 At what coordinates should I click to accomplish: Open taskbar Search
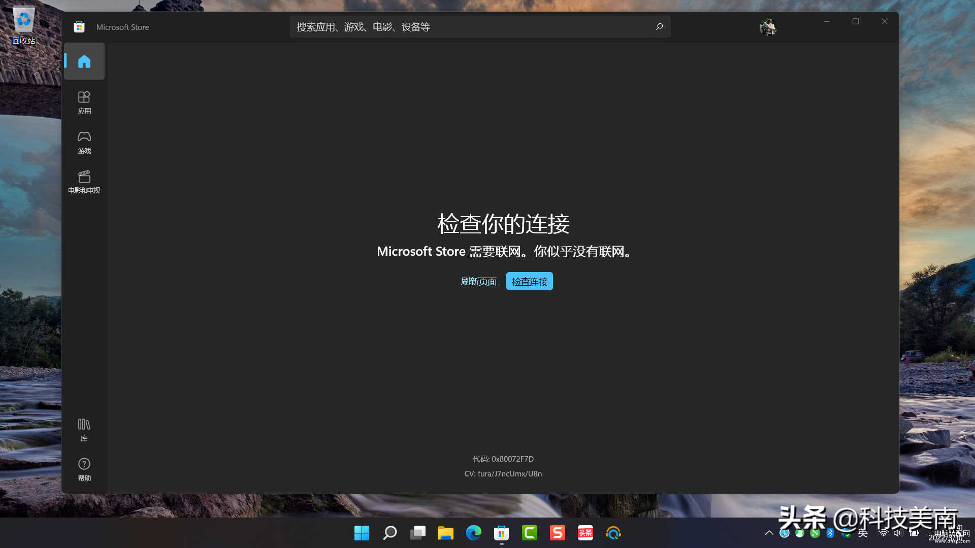click(x=389, y=533)
